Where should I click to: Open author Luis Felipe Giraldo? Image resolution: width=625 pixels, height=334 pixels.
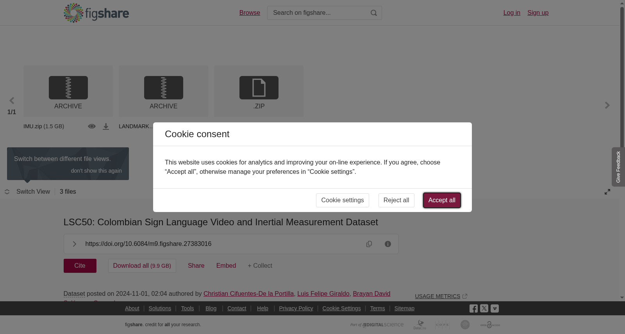click(x=323, y=294)
